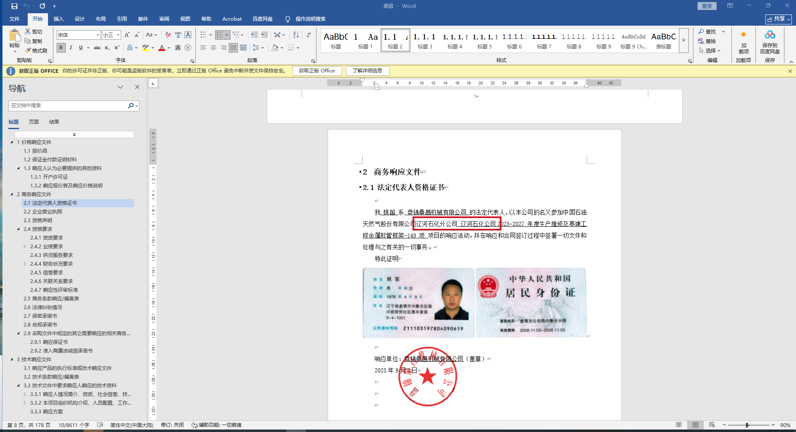Toggle Italic formatting
This screenshot has height=432, width=796.
(x=71, y=48)
